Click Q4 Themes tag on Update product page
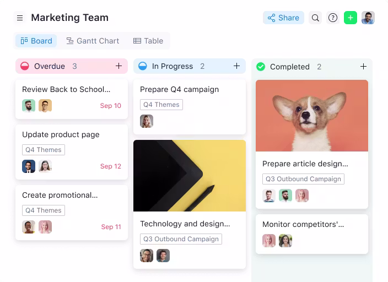This screenshot has width=388, height=282. coord(44,150)
